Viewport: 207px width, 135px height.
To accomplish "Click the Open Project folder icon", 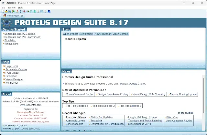I will (x=6, y=11).
